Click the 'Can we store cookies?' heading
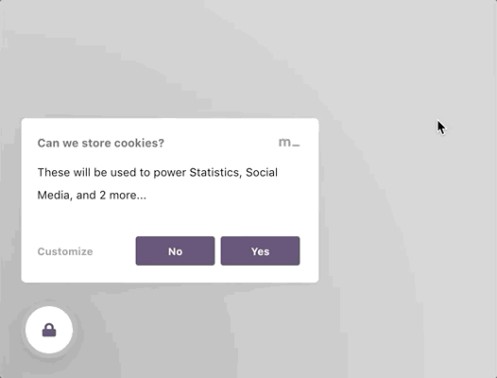The height and width of the screenshot is (378, 497). pyautogui.click(x=101, y=143)
